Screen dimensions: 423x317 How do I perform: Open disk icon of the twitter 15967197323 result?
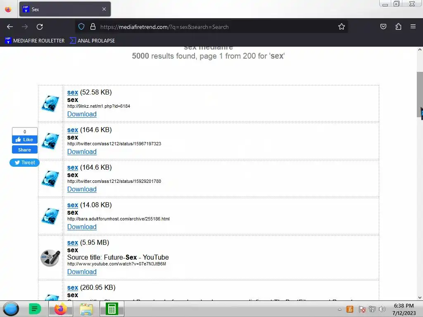[50, 141]
